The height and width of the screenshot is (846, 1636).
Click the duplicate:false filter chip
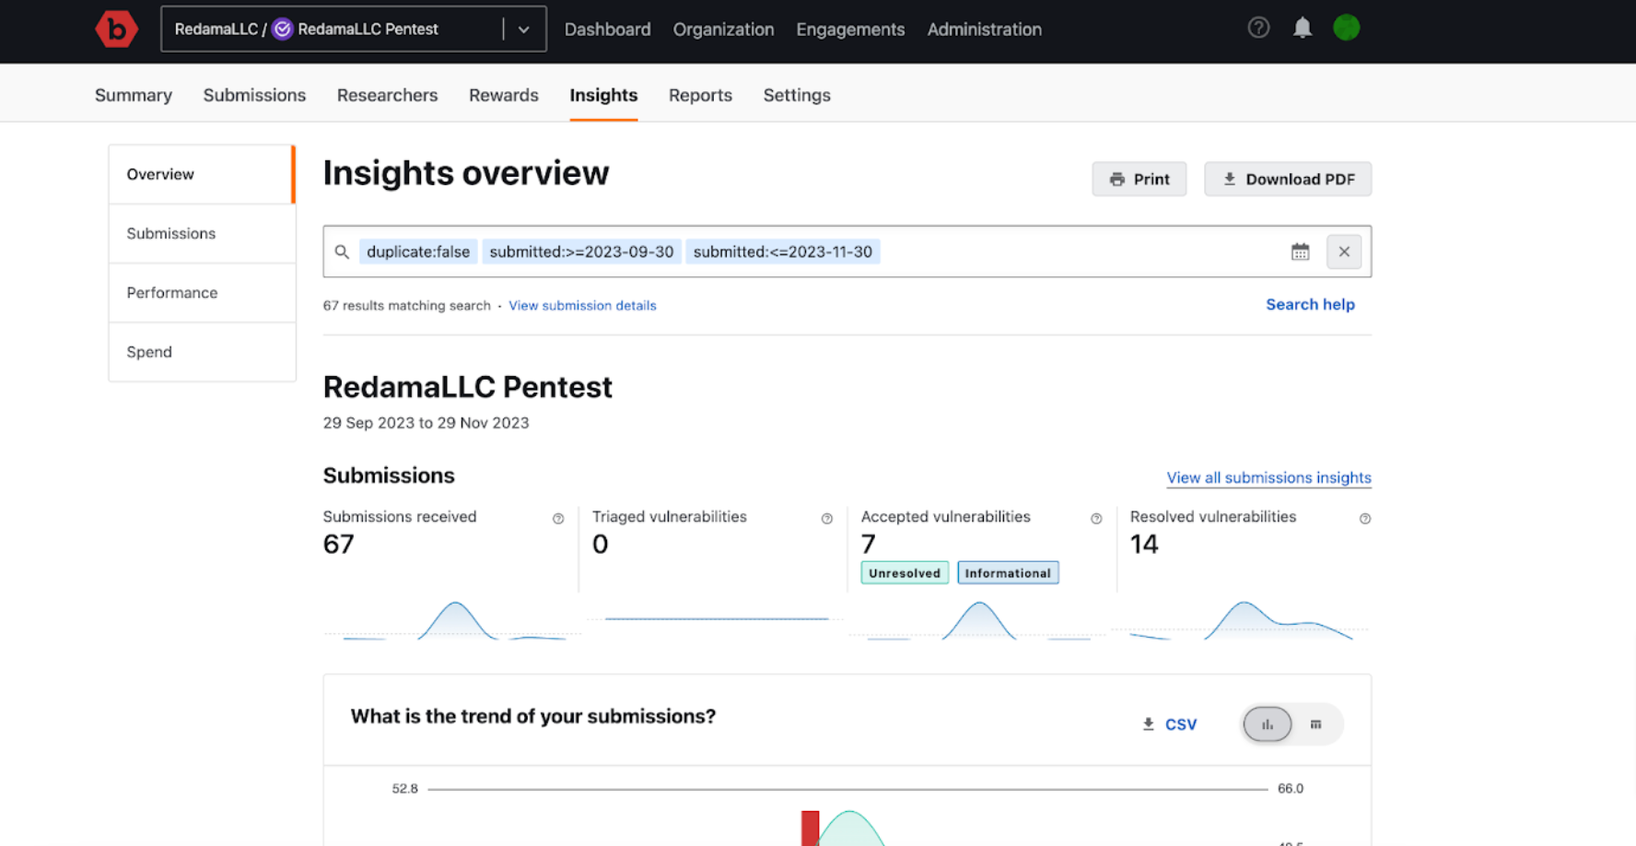click(418, 252)
